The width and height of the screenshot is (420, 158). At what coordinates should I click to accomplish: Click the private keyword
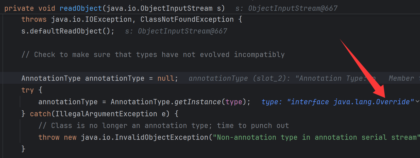click(19, 8)
